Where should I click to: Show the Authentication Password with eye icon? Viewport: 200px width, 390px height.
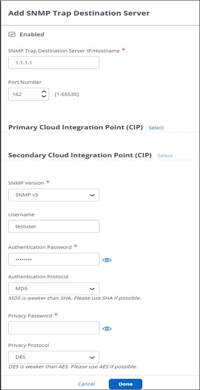point(107,260)
